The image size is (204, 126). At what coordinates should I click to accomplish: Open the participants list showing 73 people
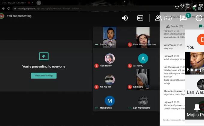[x=163, y=18]
